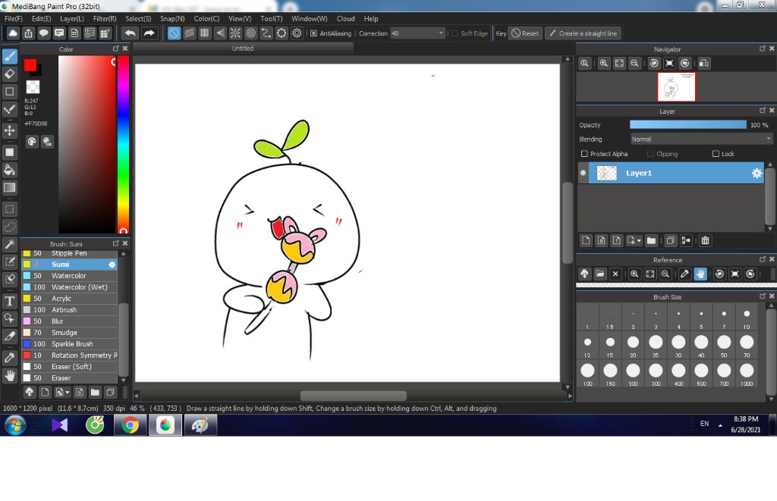Image resolution: width=777 pixels, height=501 pixels.
Task: Select the rectangular Select tool
Action: (x=9, y=209)
